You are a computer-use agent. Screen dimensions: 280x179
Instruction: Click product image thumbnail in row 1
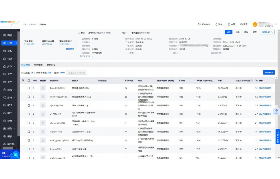[43, 88]
